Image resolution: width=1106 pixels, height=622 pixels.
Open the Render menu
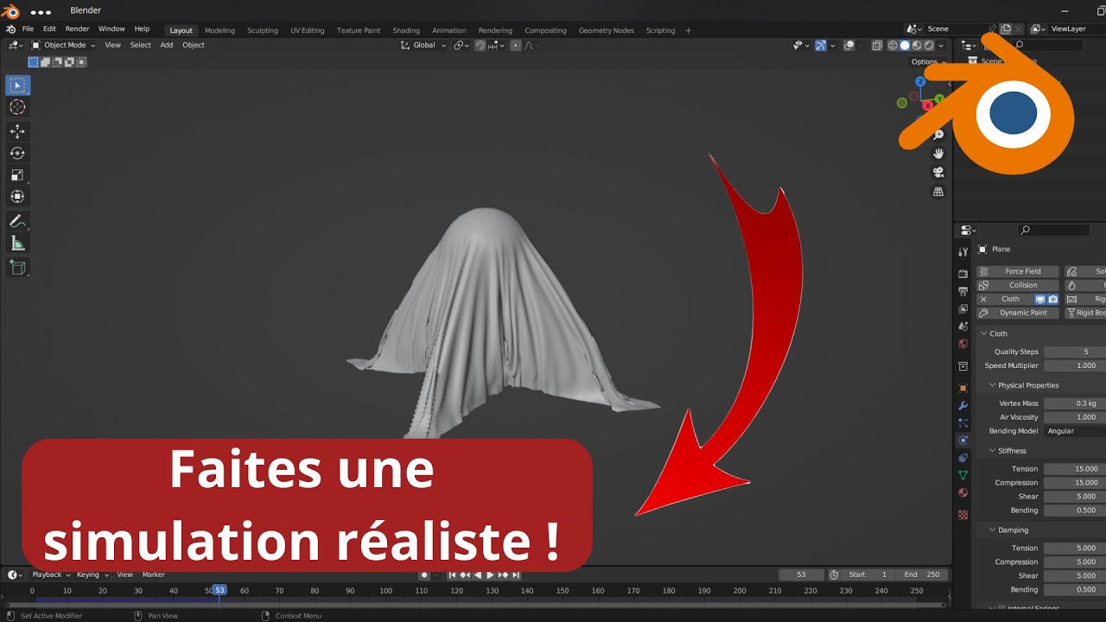[77, 29]
